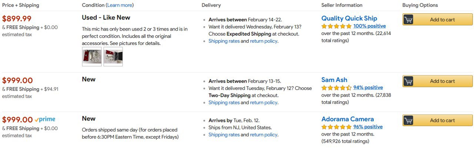Click star rating for Quality Quick Ship

336,26
